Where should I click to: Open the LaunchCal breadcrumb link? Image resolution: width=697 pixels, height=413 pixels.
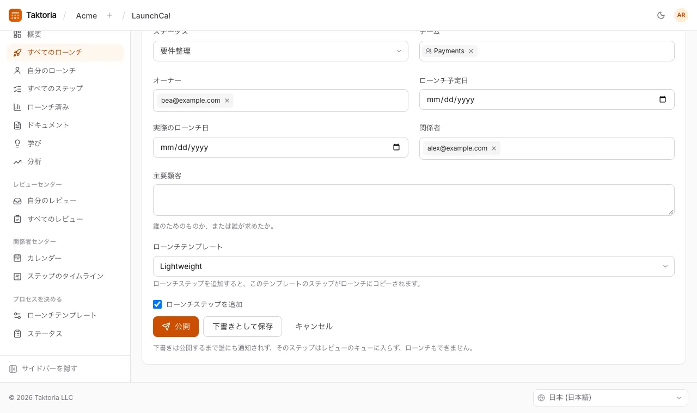tap(151, 16)
